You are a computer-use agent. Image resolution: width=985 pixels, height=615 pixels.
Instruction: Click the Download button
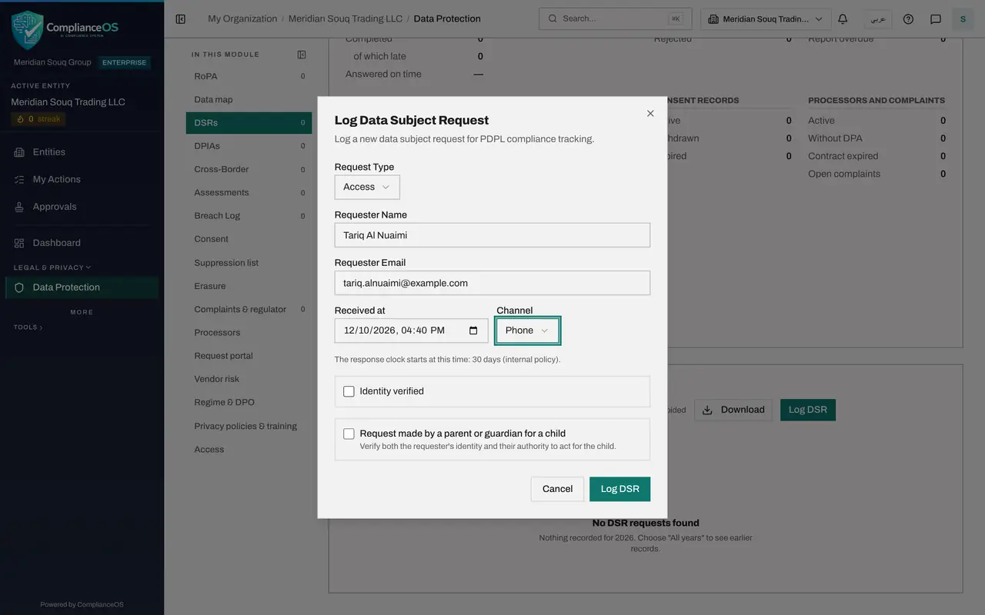(733, 410)
